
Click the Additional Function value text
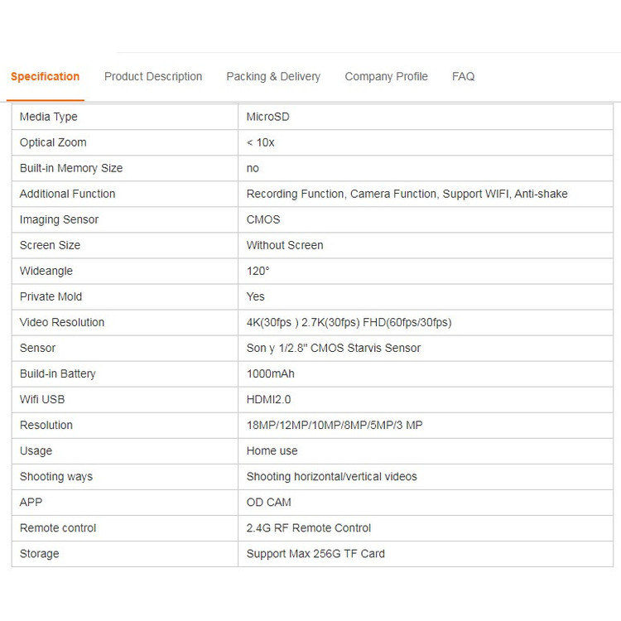(407, 194)
